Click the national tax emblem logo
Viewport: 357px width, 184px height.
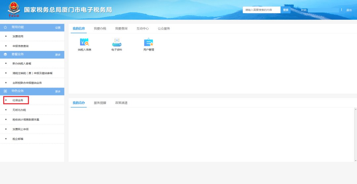pyautogui.click(x=14, y=10)
